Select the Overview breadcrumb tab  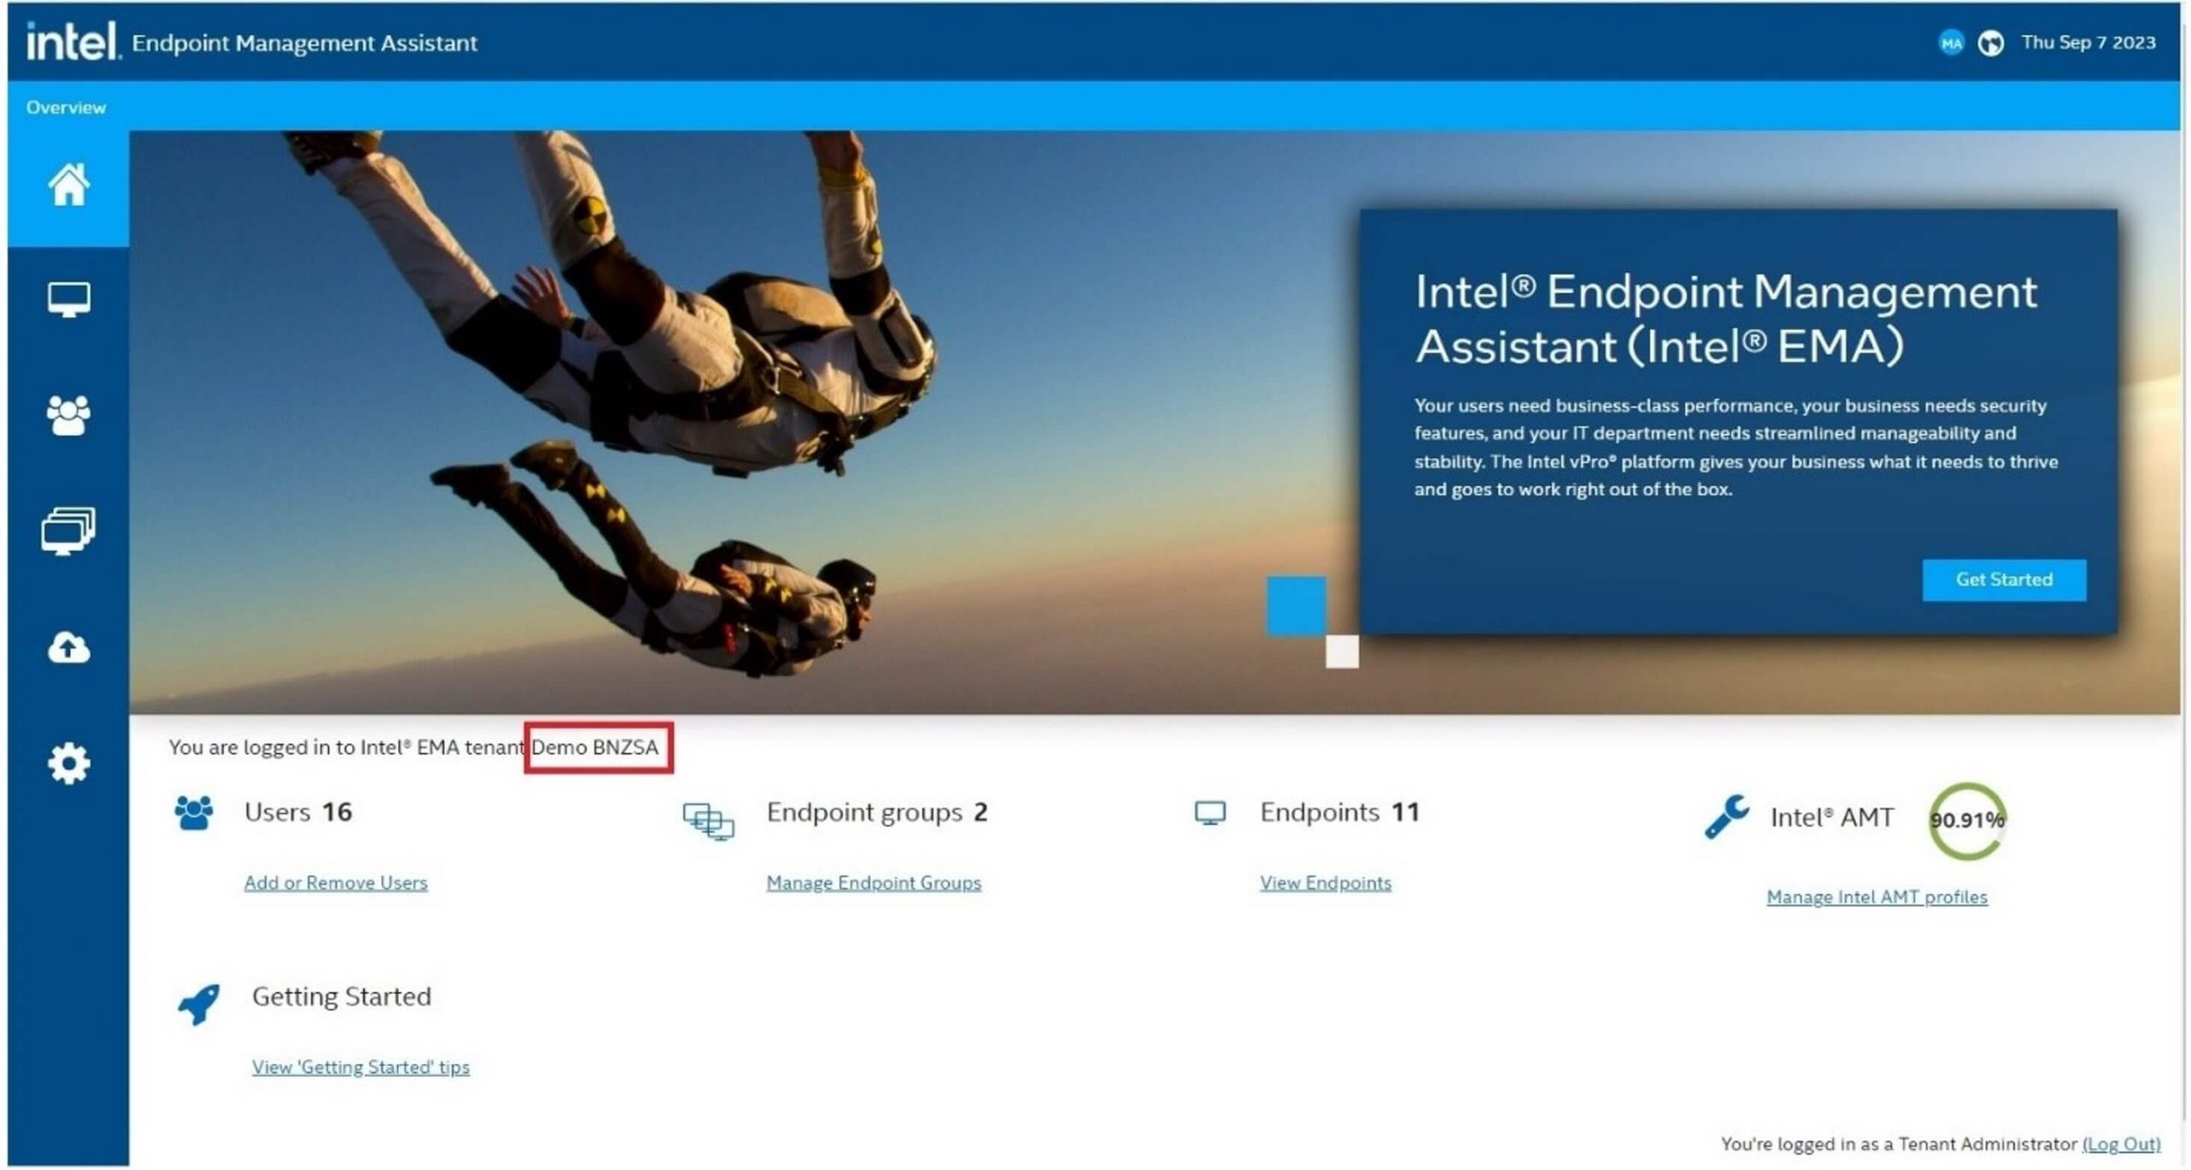click(x=66, y=108)
